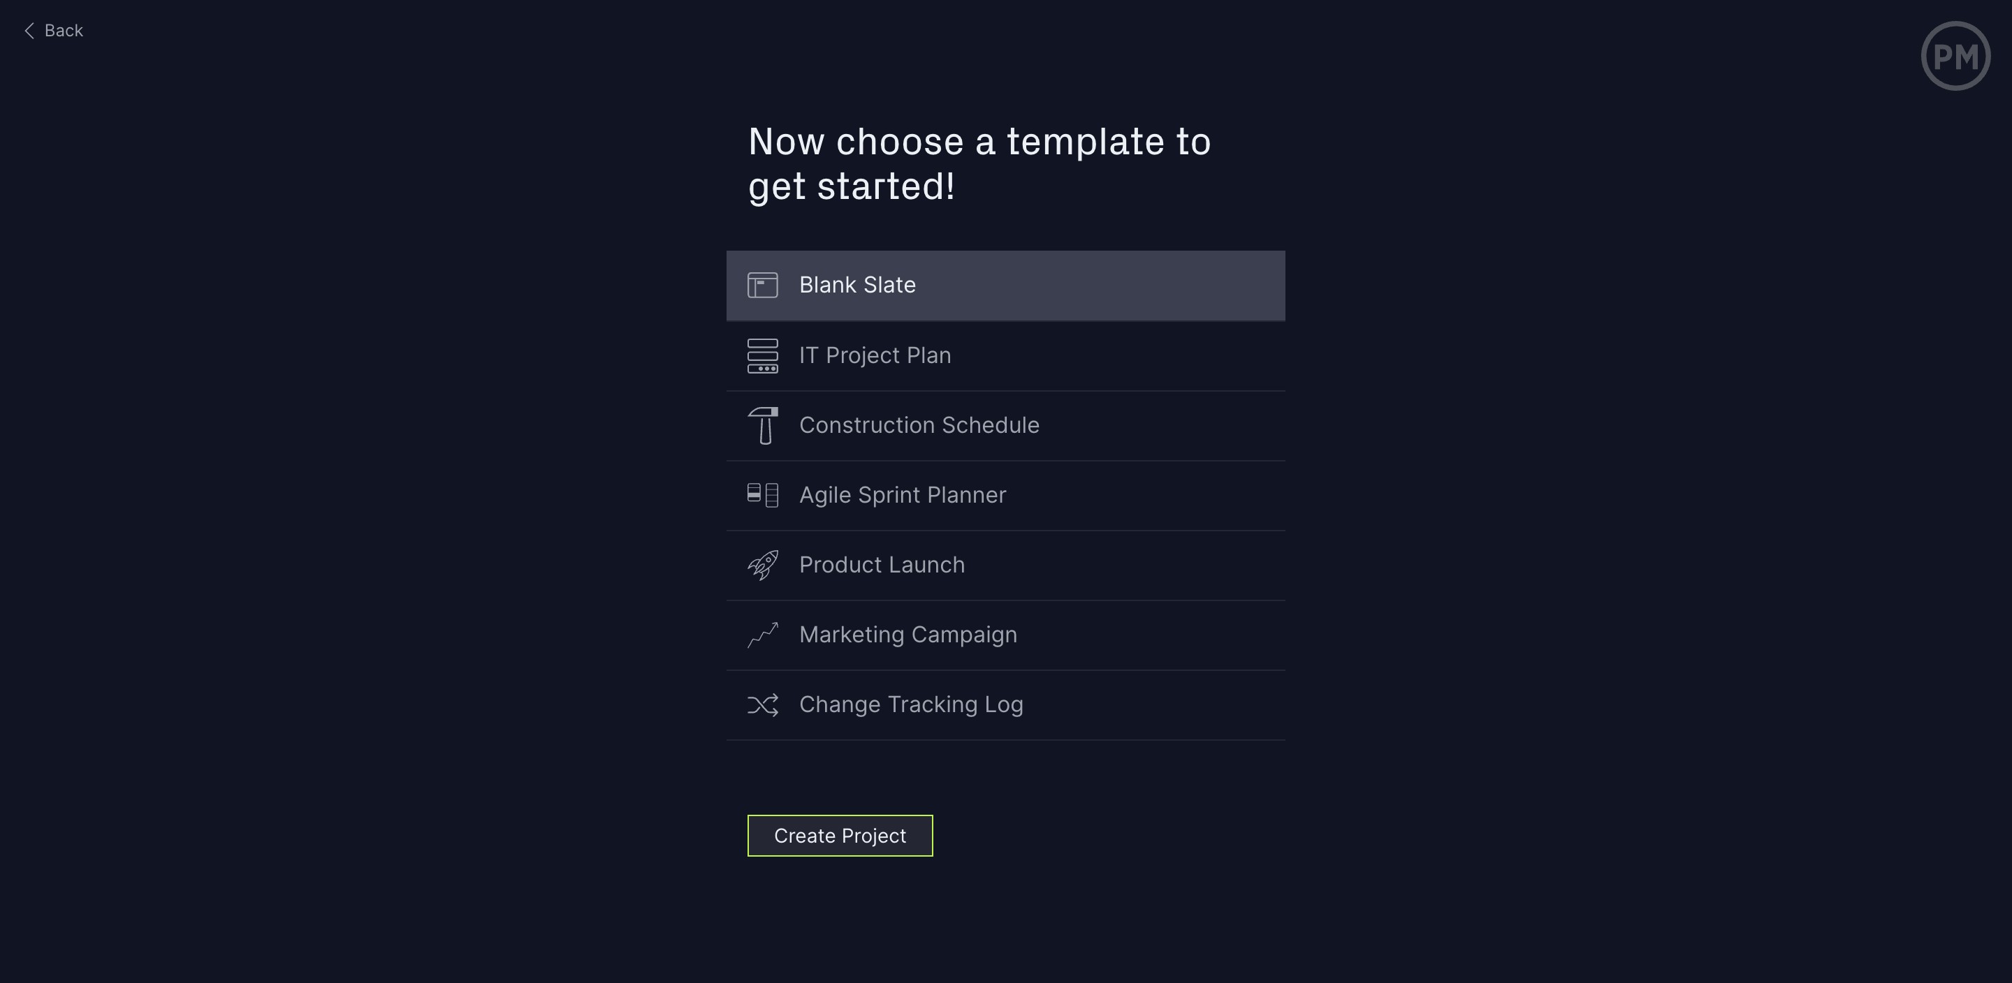The height and width of the screenshot is (983, 2012).
Task: Click the Product Launch rocket icon
Action: click(x=762, y=566)
